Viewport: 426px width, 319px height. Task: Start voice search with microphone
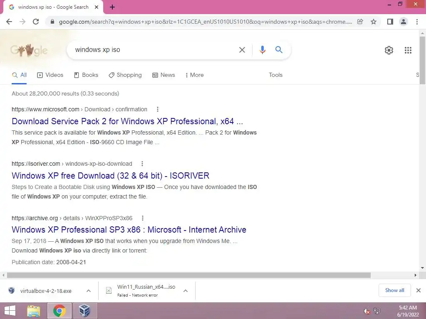click(x=263, y=50)
